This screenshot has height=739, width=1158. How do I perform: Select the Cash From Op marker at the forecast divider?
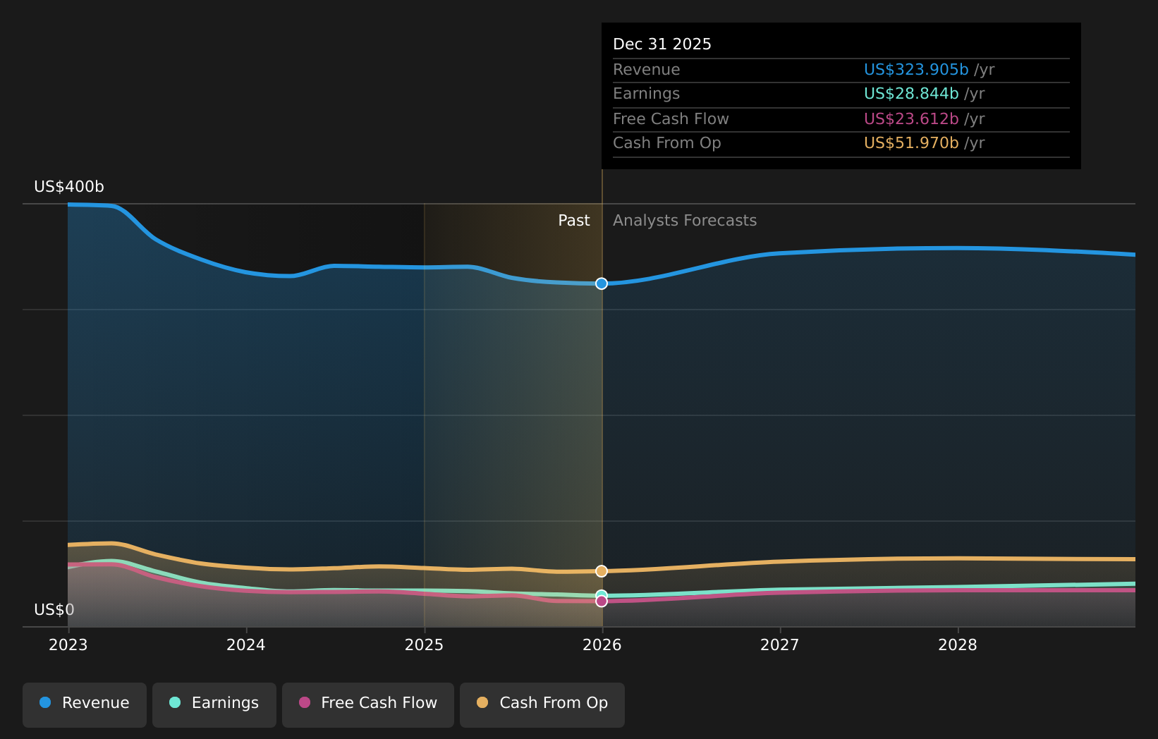pos(601,571)
